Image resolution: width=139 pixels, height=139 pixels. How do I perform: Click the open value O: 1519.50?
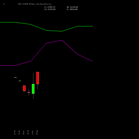50,9
